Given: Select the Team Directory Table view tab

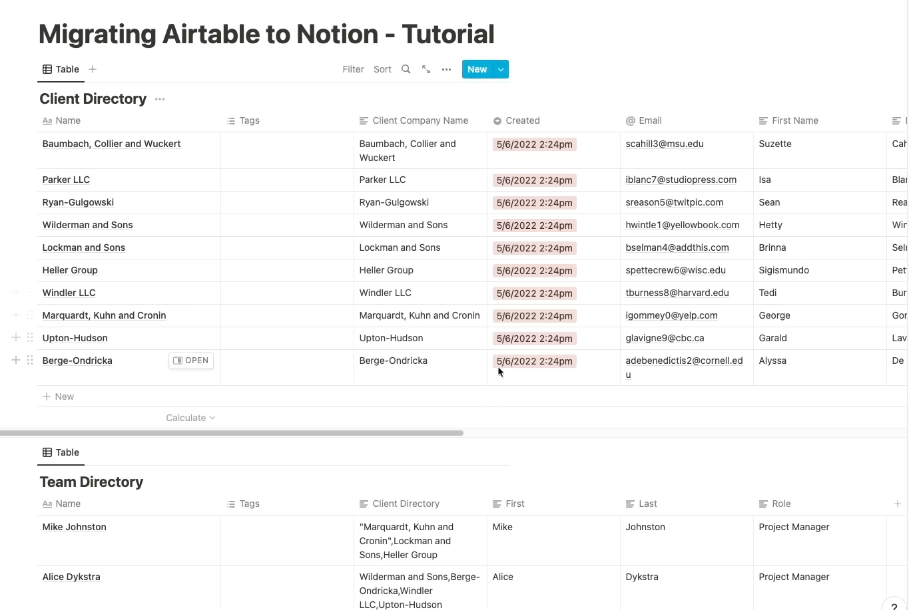Looking at the screenshot, I should coord(61,452).
